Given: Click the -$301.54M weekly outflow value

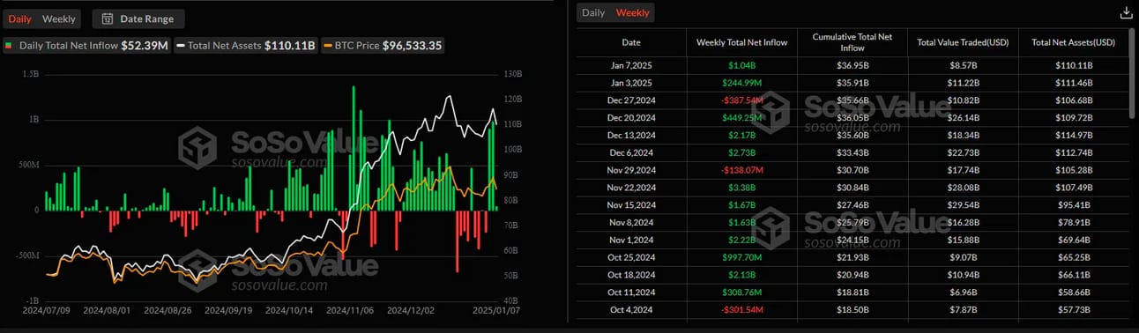Looking at the screenshot, I should coord(741,310).
